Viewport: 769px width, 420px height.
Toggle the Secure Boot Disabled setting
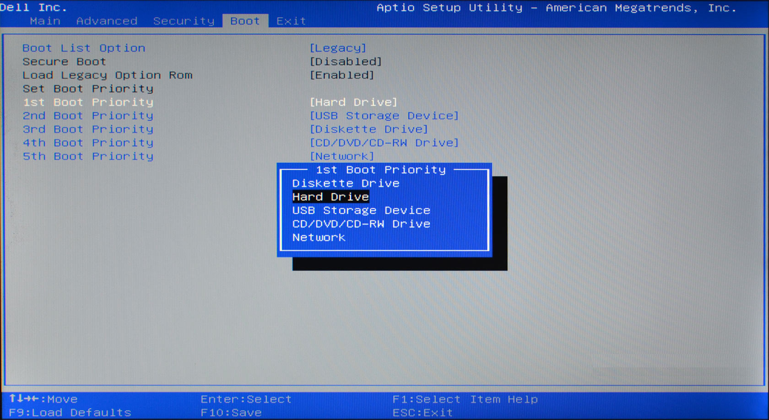[346, 62]
